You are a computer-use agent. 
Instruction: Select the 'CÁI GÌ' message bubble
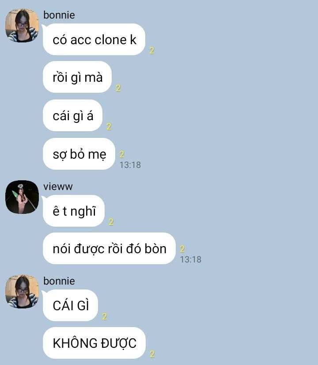point(71,305)
